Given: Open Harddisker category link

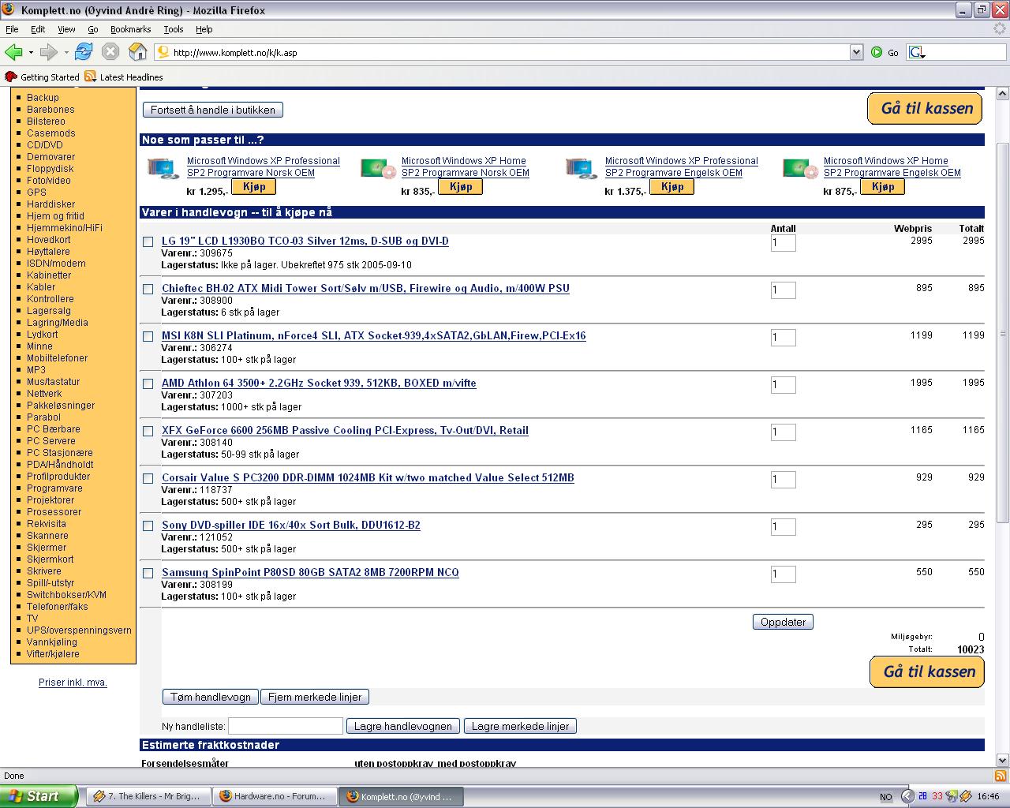Looking at the screenshot, I should [x=51, y=204].
